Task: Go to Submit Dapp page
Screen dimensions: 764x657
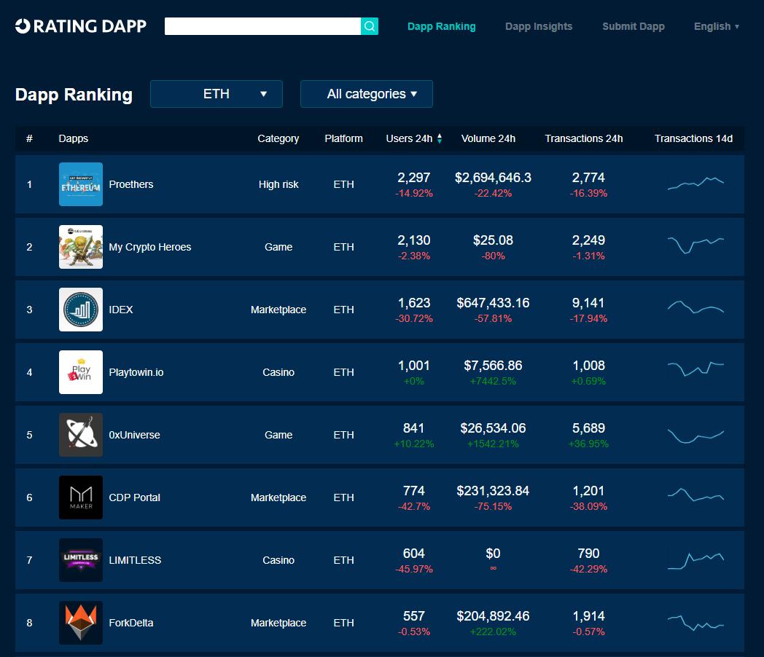Action: pyautogui.click(x=634, y=26)
